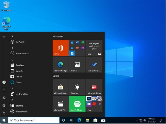The height and width of the screenshot is (124, 166).
Task: Open Microsoft Store from the taskbar
Action: [95, 120]
